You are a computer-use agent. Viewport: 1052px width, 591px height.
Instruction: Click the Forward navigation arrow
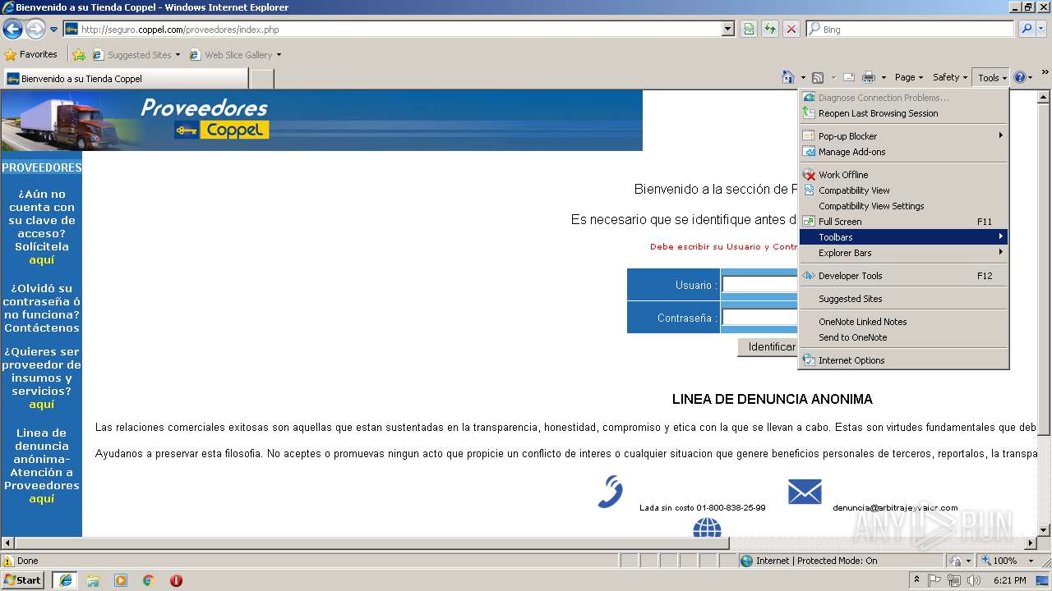(35, 30)
